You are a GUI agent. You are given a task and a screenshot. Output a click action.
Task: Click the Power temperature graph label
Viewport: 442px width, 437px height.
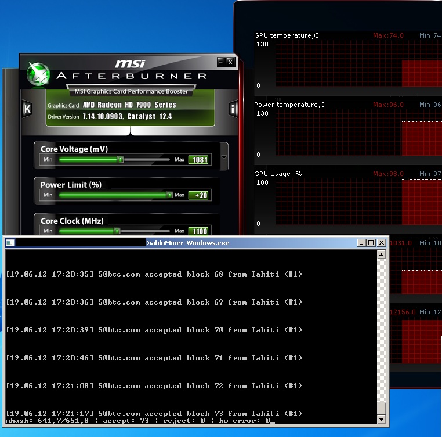289,105
